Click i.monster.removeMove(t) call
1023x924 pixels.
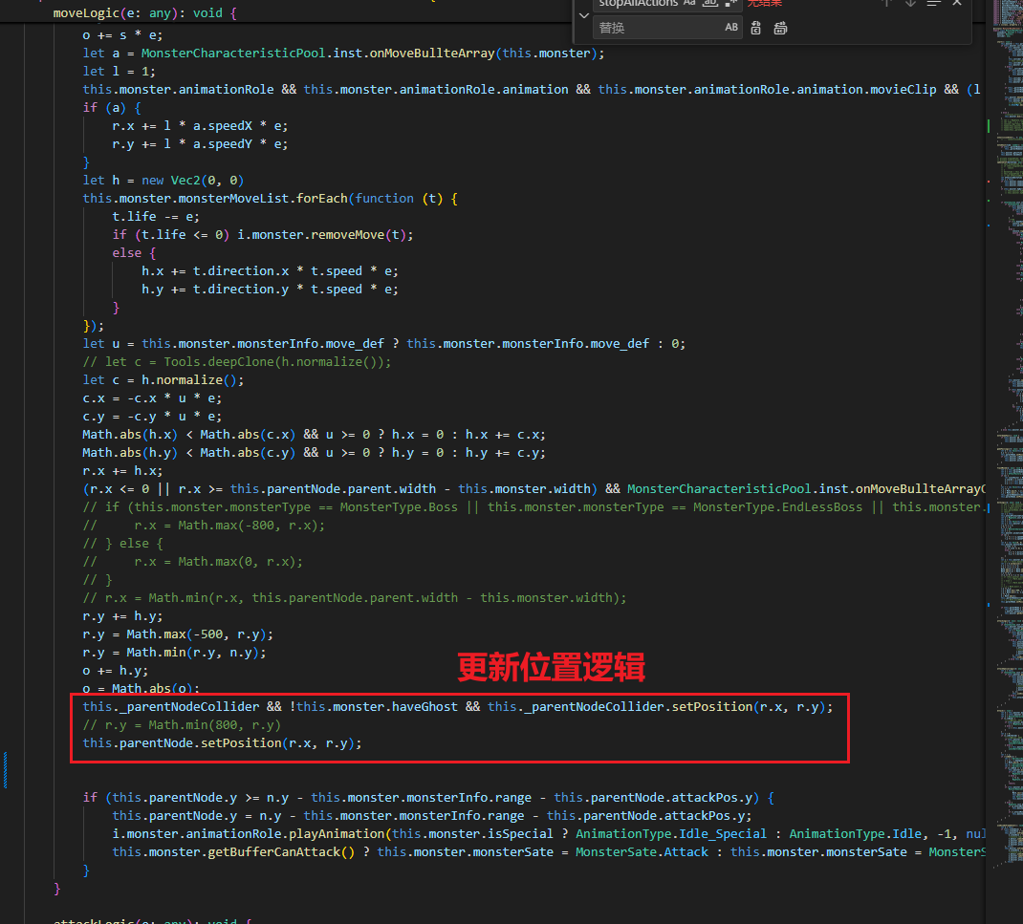click(x=325, y=235)
